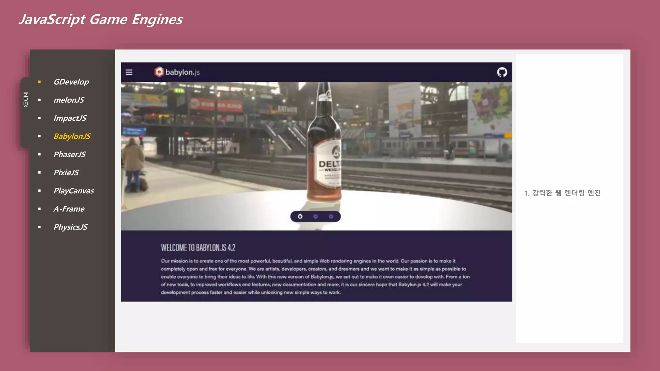Select the first carousel dot
Screen dimensions: 660x371
click(300, 216)
